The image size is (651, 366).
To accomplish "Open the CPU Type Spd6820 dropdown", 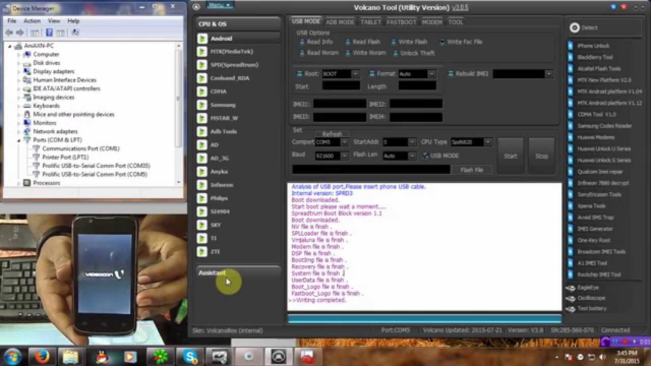I will [488, 142].
